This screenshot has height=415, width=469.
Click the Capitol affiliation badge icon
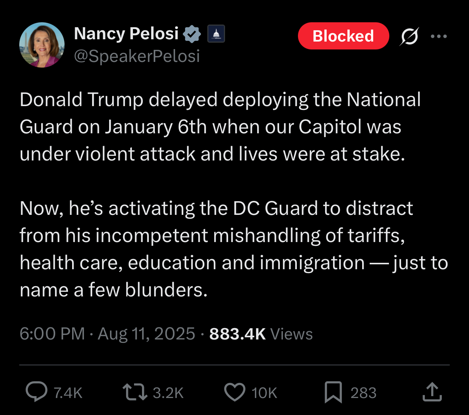coord(216,34)
